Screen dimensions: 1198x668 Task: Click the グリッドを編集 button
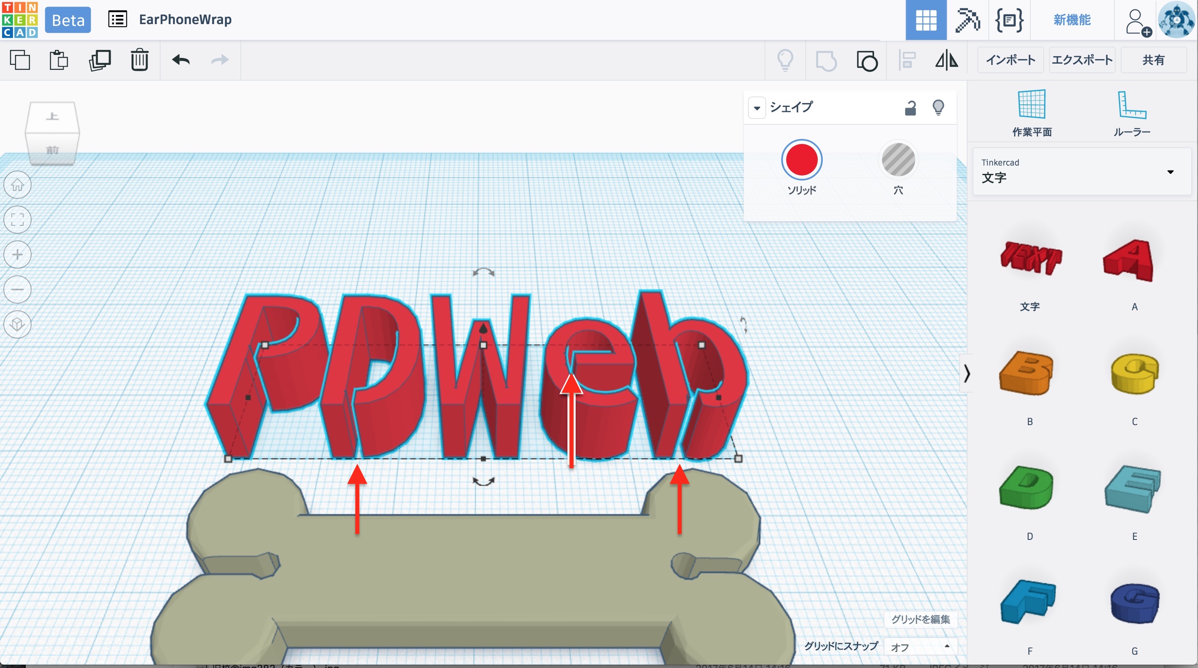pos(920,619)
